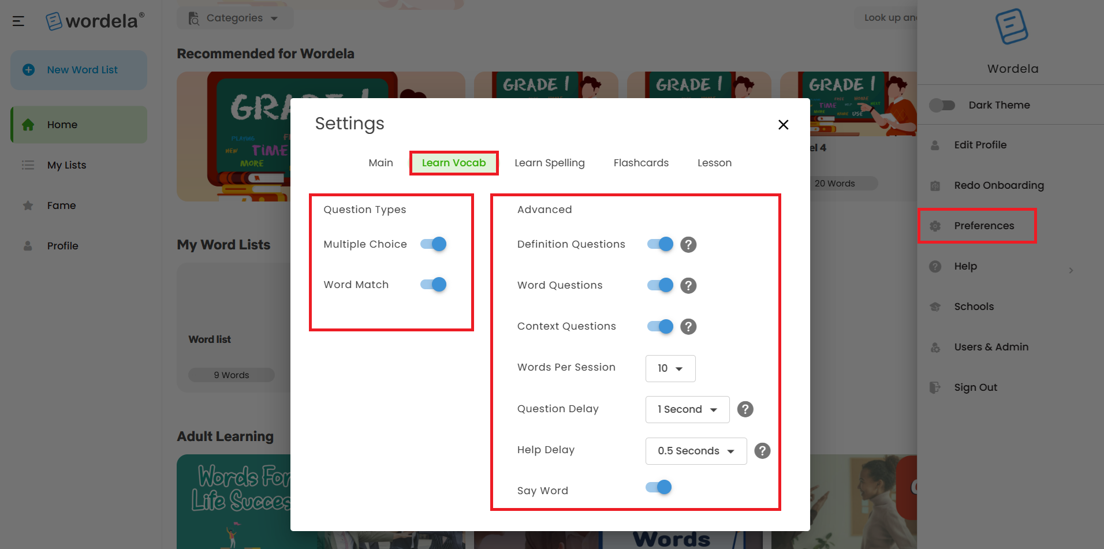Click the Sign Out door icon
Screen dimensions: 1104x549
click(x=935, y=387)
